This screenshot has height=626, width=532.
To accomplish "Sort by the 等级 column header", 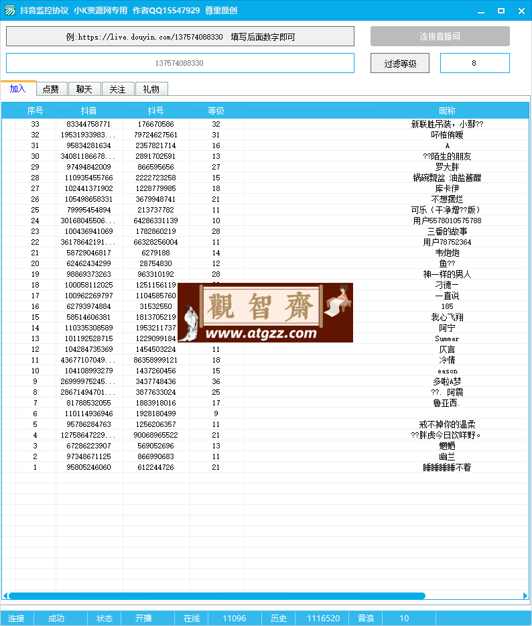I will (x=216, y=111).
